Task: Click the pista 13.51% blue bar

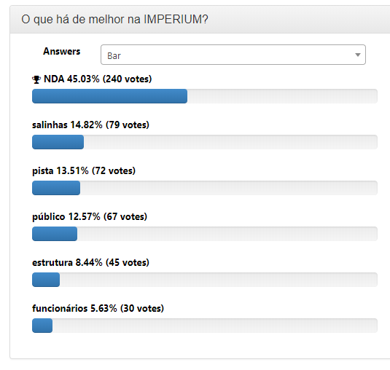Action: 56,188
